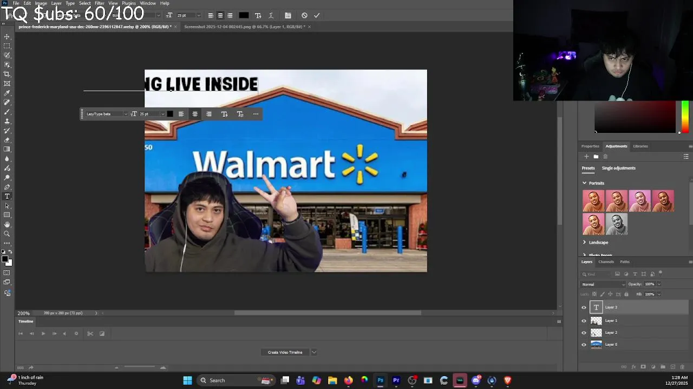Open character and paragraph panels icon
The image size is (693, 389).
tap(288, 16)
